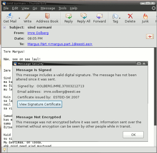Click the date value 08:05 PM
This screenshot has width=157, height=153.
[35, 39]
